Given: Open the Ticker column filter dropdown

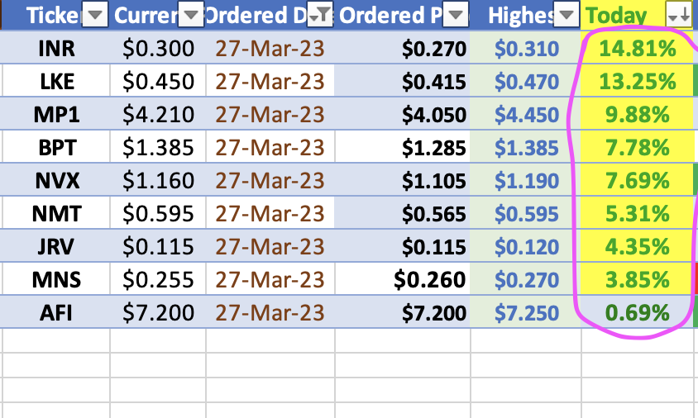Looking at the screenshot, I should tap(95, 16).
